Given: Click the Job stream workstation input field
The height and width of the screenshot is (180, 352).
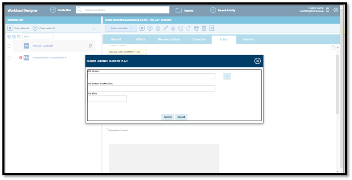Looking at the screenshot, I should click(151, 88).
